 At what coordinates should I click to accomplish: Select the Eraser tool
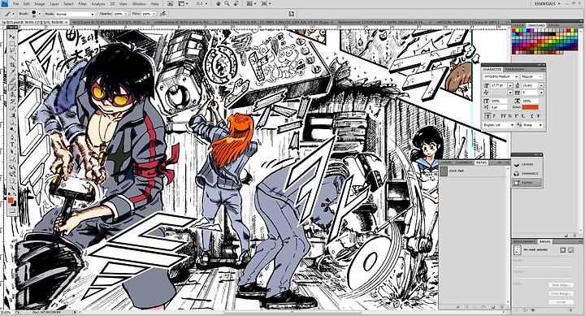[x=12, y=108]
